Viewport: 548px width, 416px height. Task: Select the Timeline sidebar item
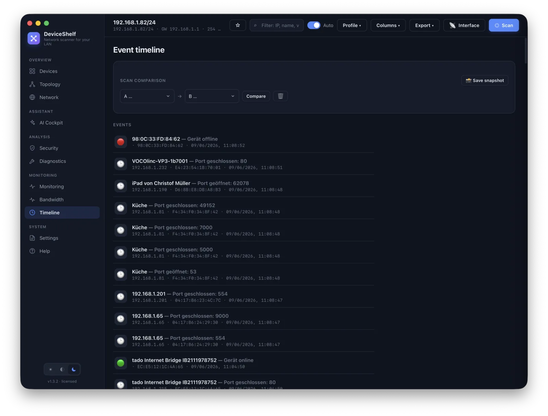tap(62, 213)
